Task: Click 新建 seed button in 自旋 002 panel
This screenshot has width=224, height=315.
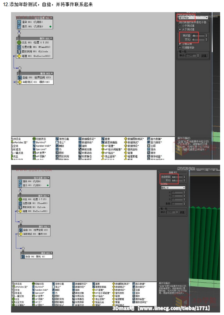Action: pyautogui.click(x=182, y=212)
